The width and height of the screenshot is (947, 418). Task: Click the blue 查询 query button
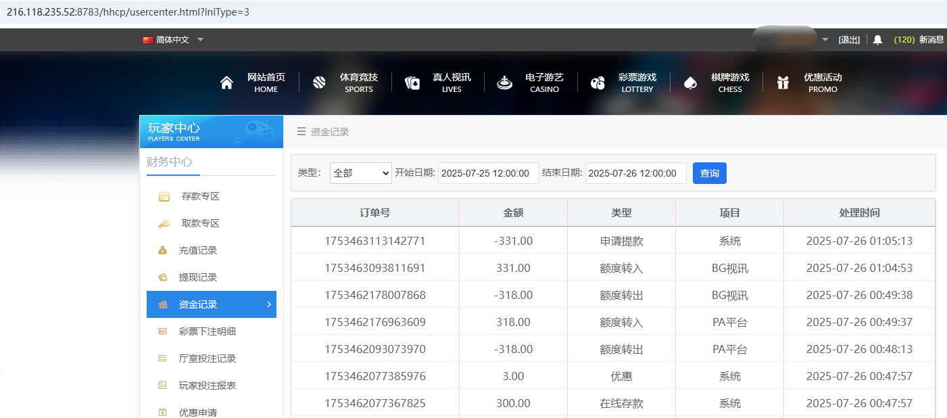pyautogui.click(x=709, y=173)
